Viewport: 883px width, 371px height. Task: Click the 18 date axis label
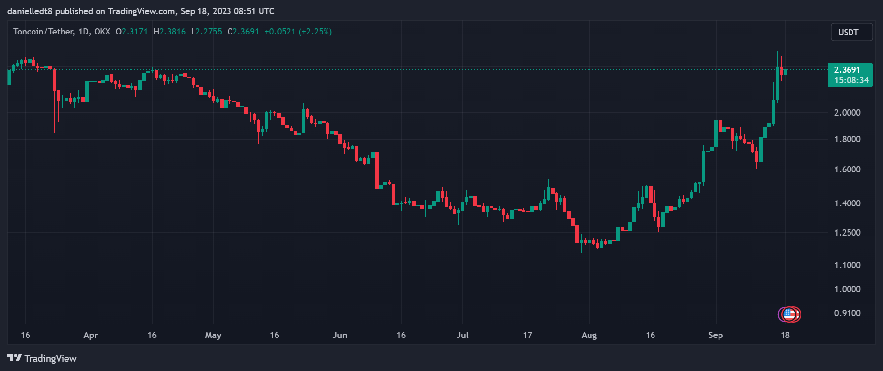785,335
